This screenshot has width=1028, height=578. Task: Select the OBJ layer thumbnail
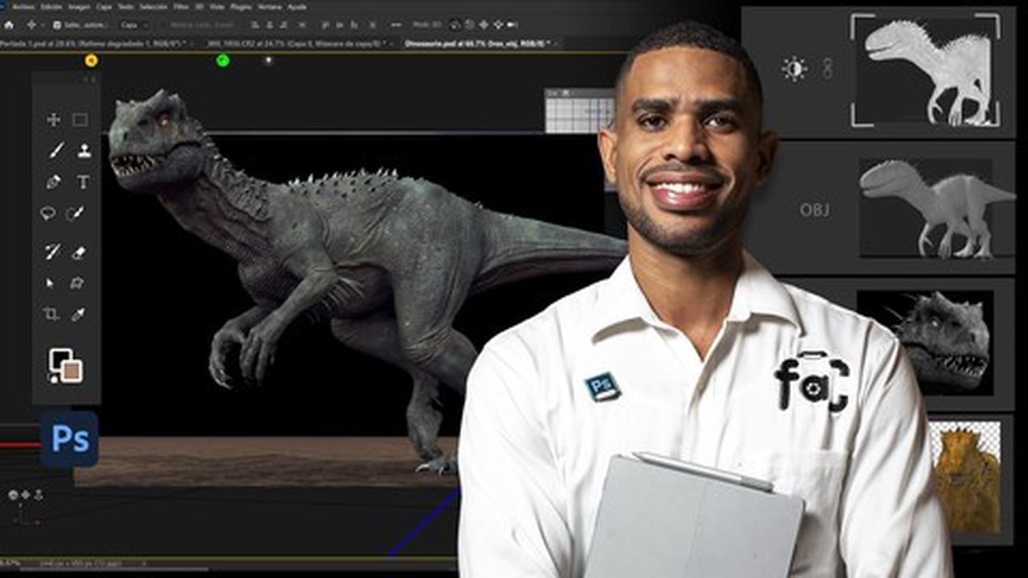click(x=936, y=208)
